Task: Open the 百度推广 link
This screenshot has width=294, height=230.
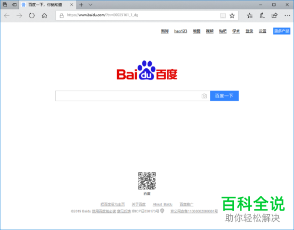Action: pos(186,204)
